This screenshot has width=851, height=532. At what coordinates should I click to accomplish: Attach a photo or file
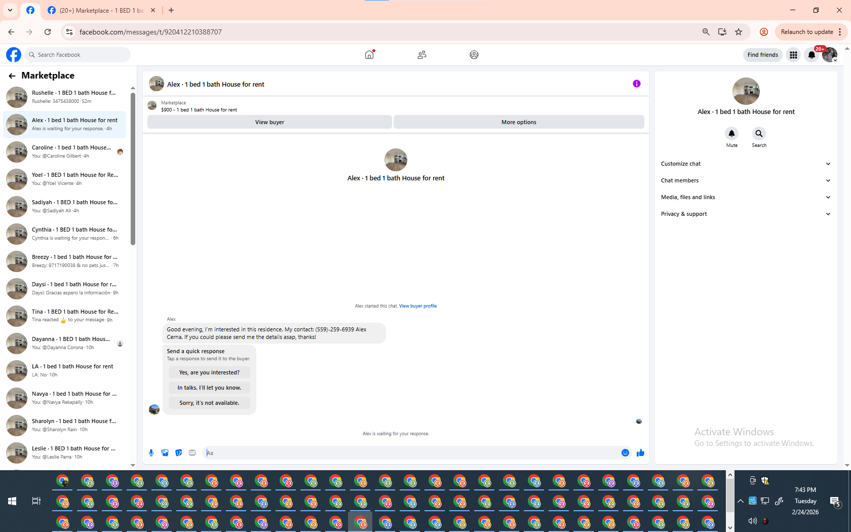165,453
